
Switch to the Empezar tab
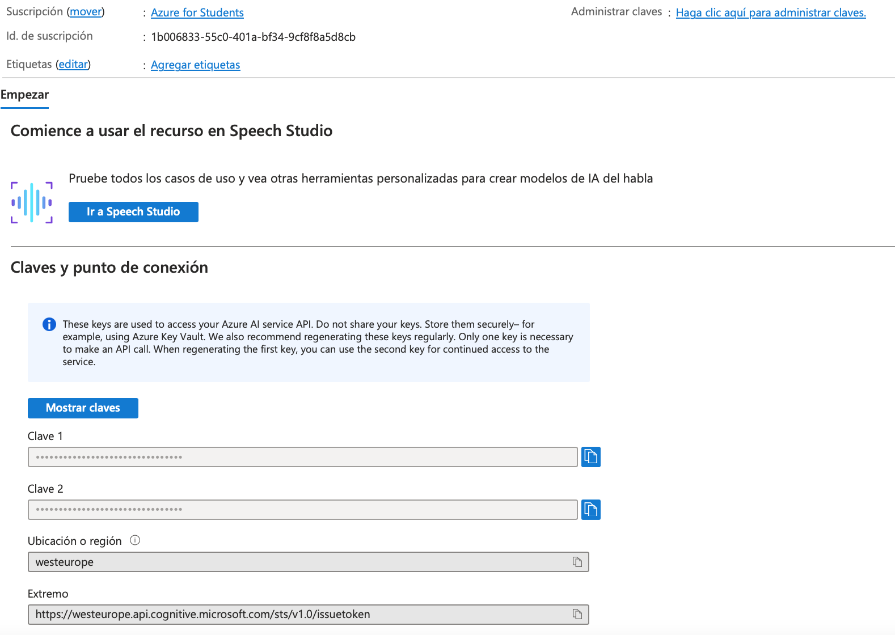(x=24, y=95)
